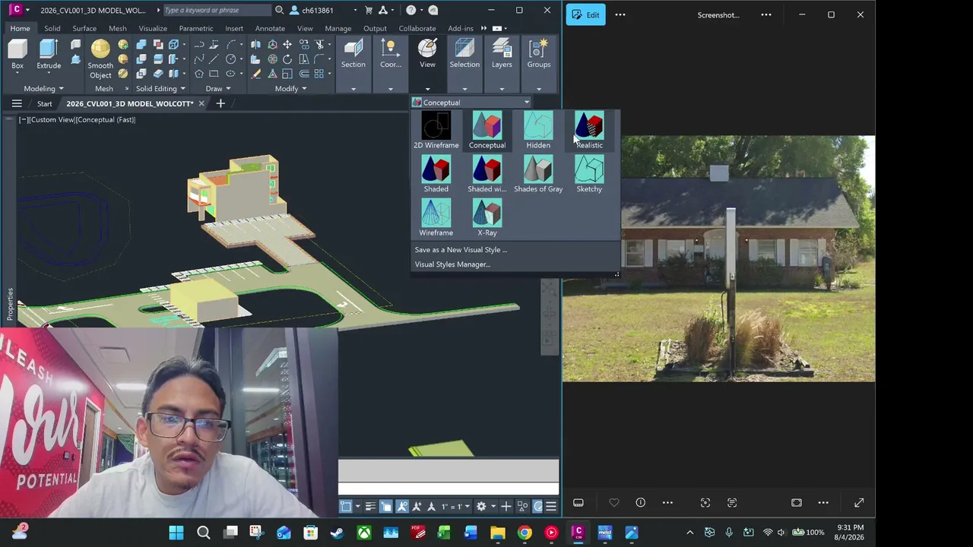Click the Move tool in Modify panel

coord(287,45)
